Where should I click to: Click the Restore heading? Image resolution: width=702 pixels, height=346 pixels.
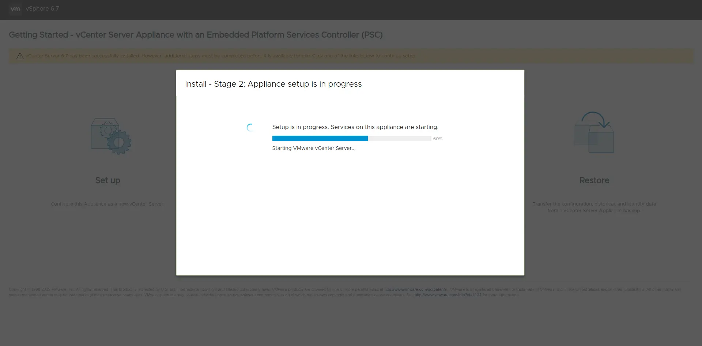click(x=594, y=180)
